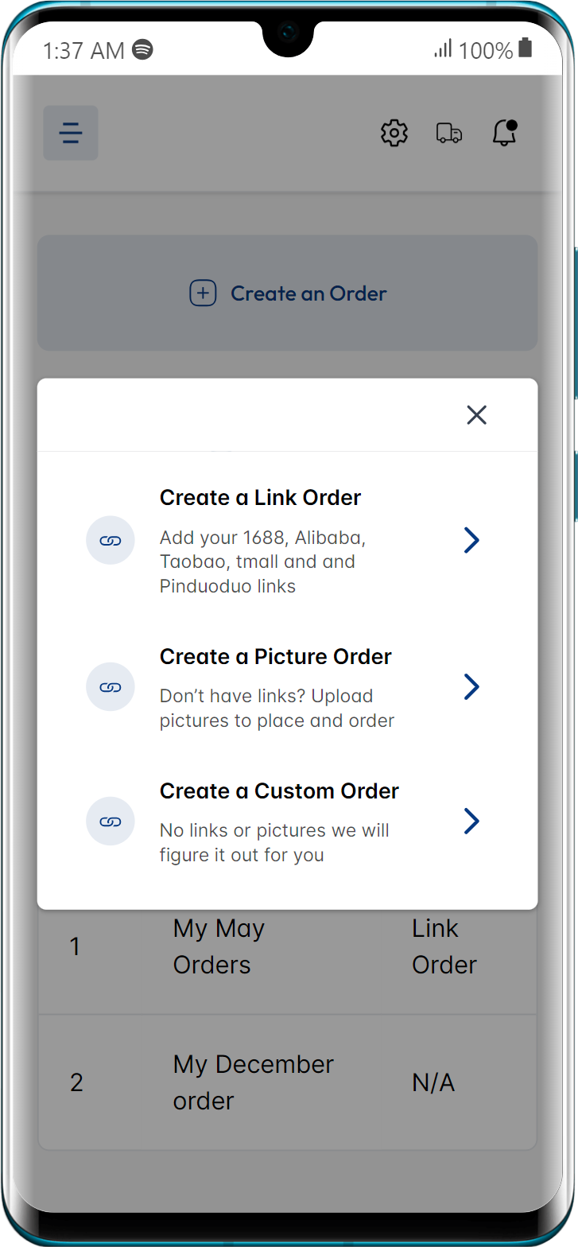Expand the Create a Link Order chevron
578x1247 pixels.
pos(471,541)
